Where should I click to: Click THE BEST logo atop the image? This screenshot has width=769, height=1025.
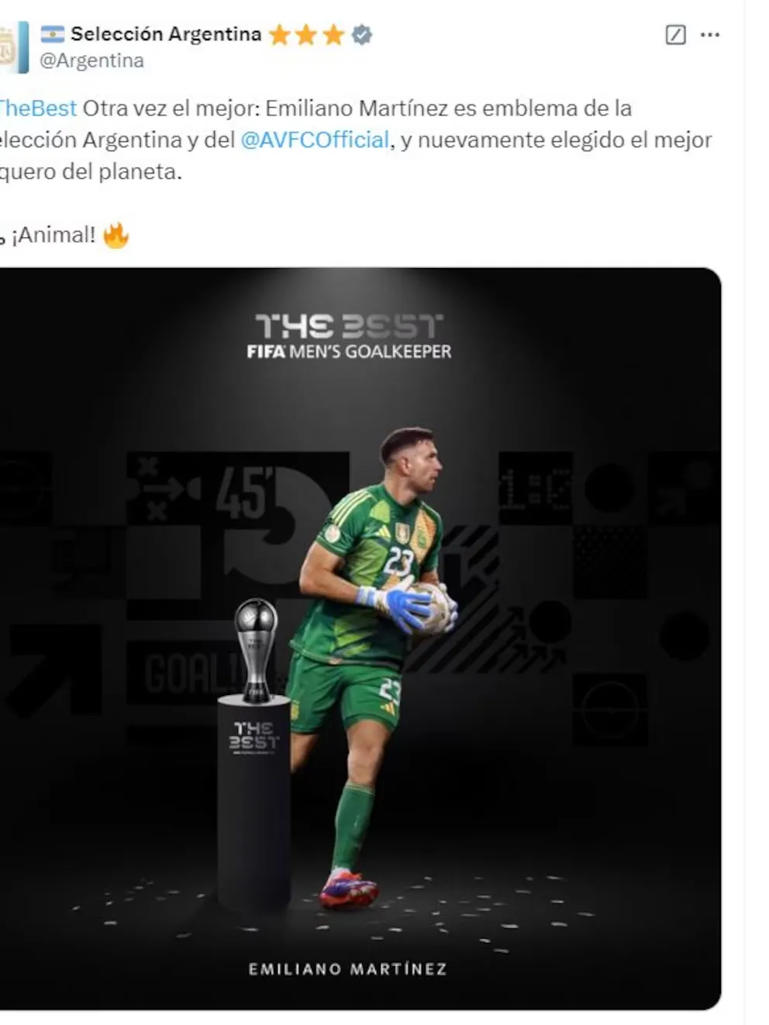tap(349, 326)
